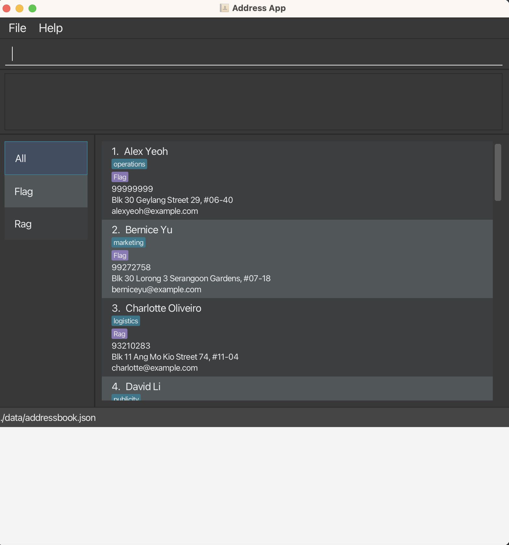Click the operations tag on Alex Yeoh
The width and height of the screenshot is (509, 545).
coord(129,164)
